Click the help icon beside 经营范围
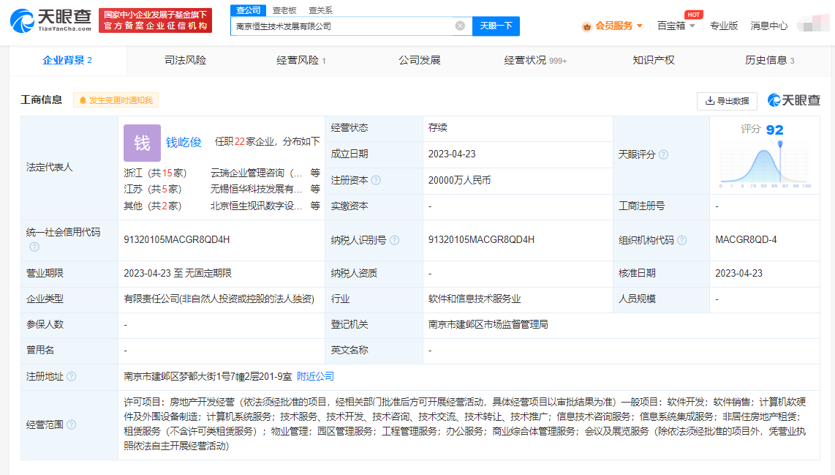 pyautogui.click(x=72, y=424)
